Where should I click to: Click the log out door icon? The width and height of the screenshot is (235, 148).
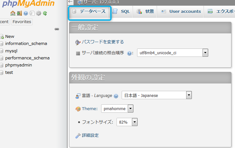pos(19,13)
